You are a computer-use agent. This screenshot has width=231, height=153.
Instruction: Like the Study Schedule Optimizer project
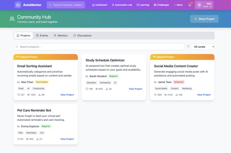coord(87,89)
